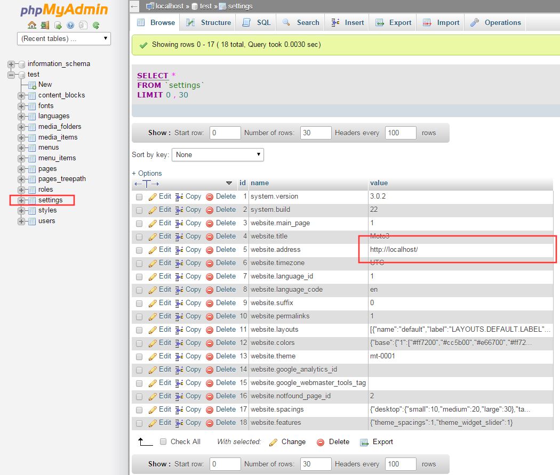Viewport: 560px width, 475px height.
Task: Click the localhost breadcrumb link
Action: [x=169, y=6]
